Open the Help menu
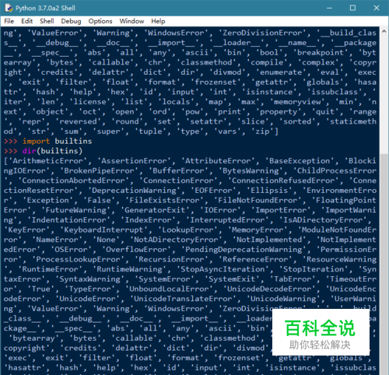Viewport: 389px width, 375px height. (x=158, y=21)
